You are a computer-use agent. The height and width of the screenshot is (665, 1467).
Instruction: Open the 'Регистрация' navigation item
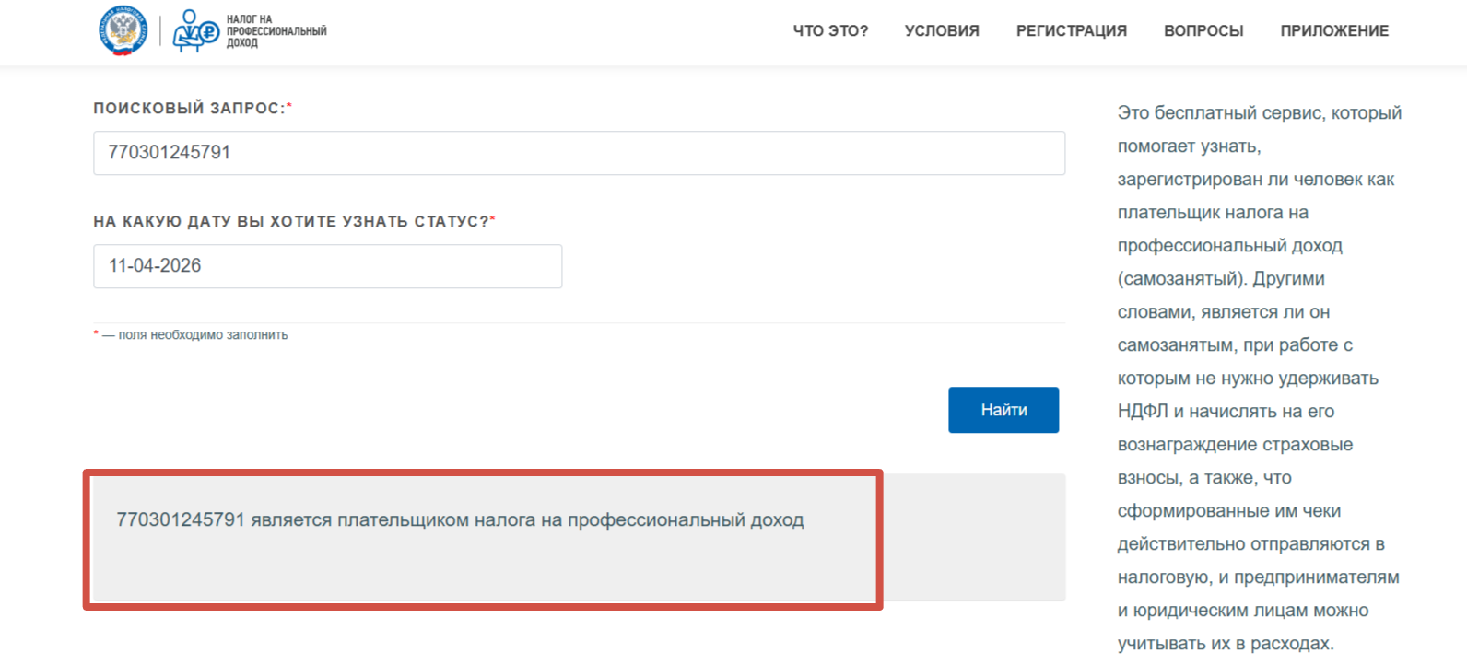point(1071,31)
